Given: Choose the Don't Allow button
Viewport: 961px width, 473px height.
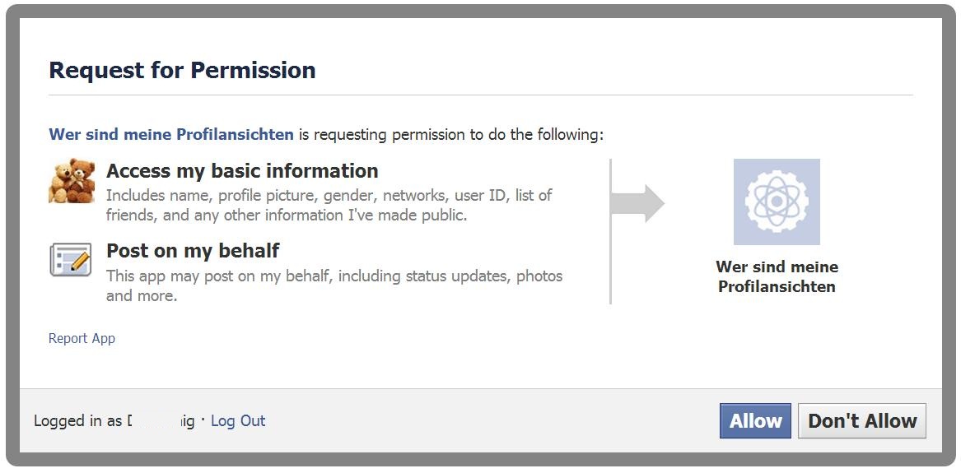Looking at the screenshot, I should pyautogui.click(x=862, y=421).
